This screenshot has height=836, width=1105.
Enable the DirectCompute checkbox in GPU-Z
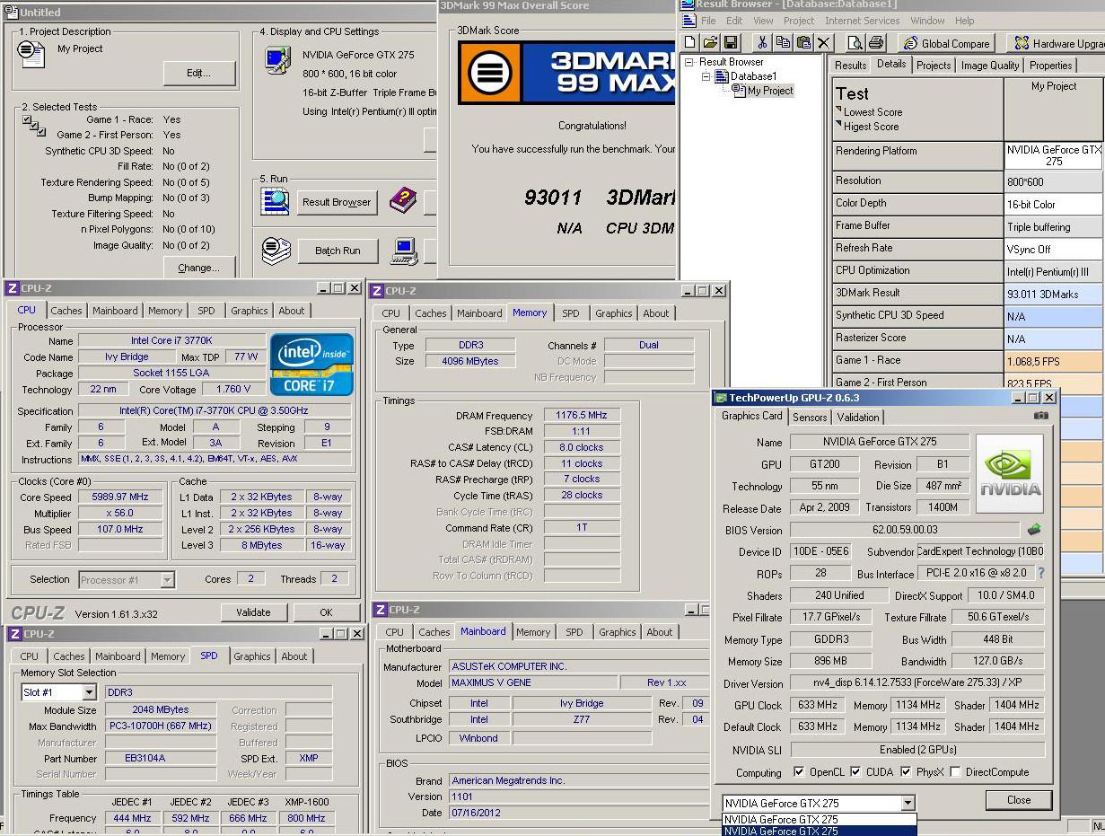[955, 772]
